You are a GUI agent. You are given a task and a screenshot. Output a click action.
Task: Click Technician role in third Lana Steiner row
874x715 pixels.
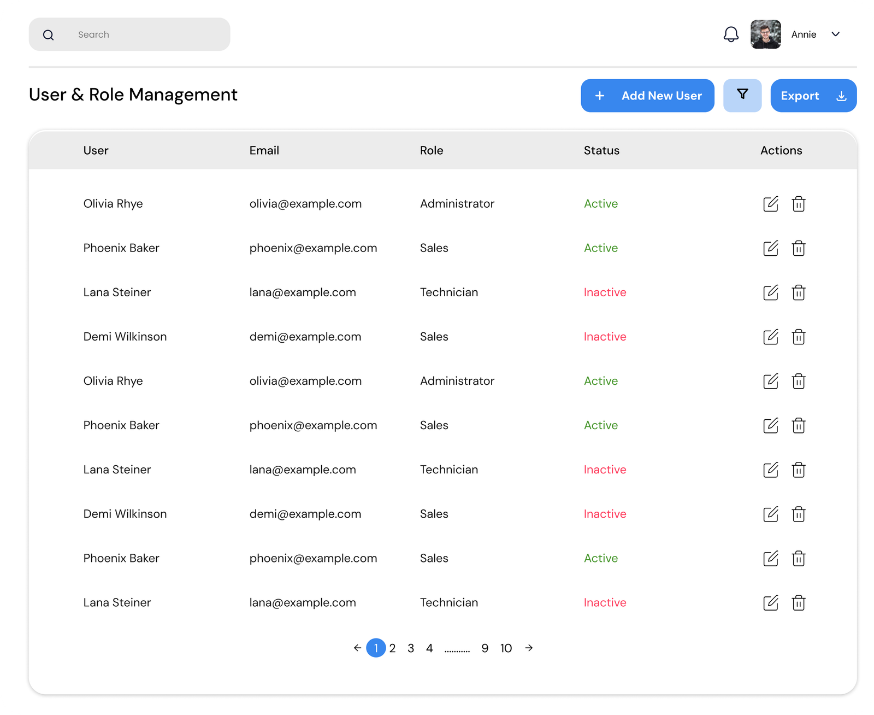(449, 602)
